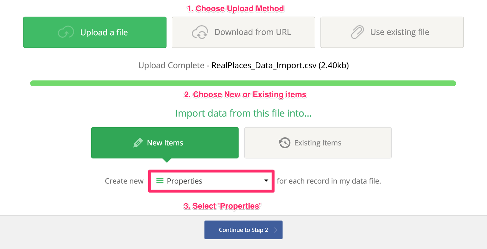Viewport: 487px width, 249px height.
Task: Open the Properties post type dropdown
Action: click(211, 181)
